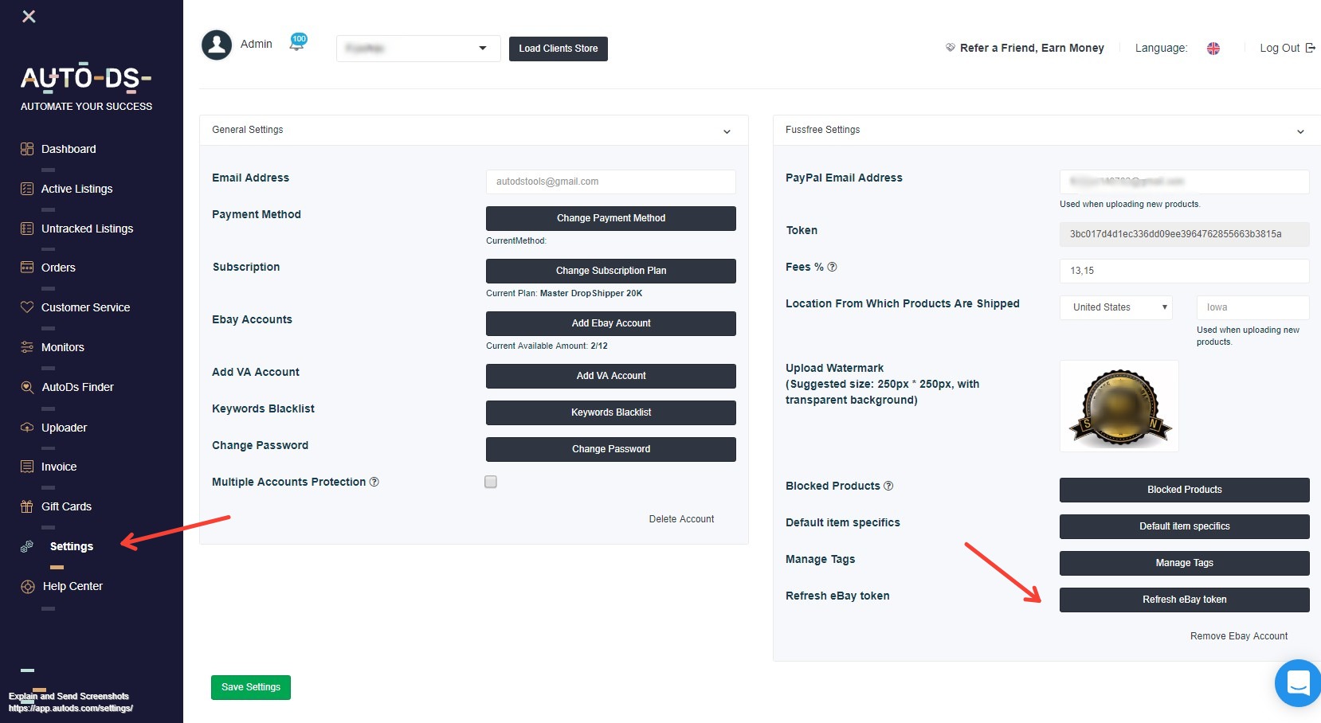Click Add Ebay Account button
Screen dimensions: 1321x723
pos(611,323)
